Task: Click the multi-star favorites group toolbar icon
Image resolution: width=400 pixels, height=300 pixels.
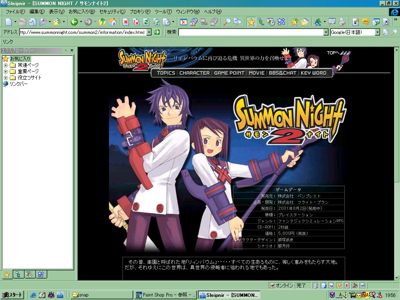Action: [281, 22]
